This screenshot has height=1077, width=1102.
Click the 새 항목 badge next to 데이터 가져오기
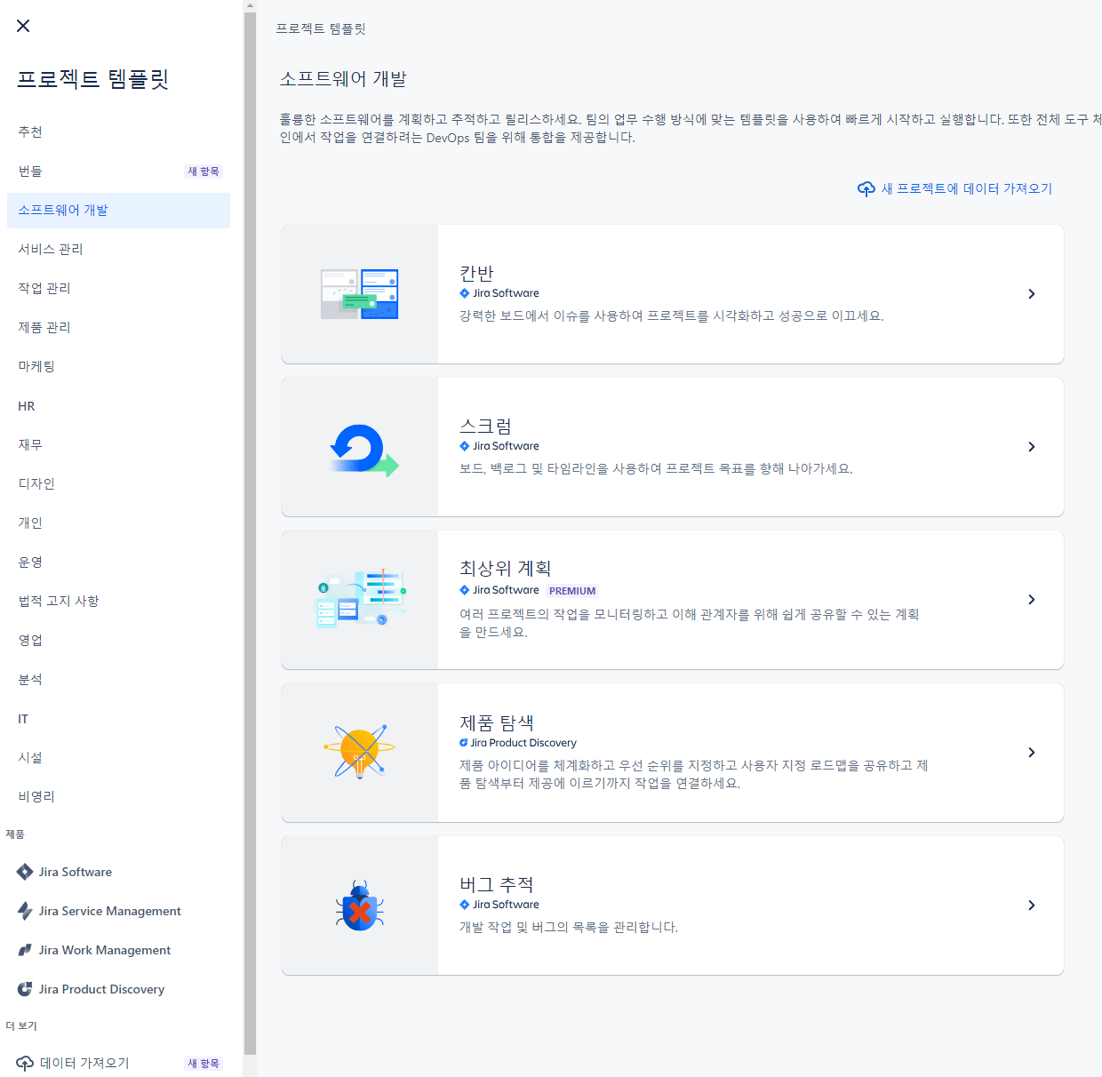point(204,1064)
